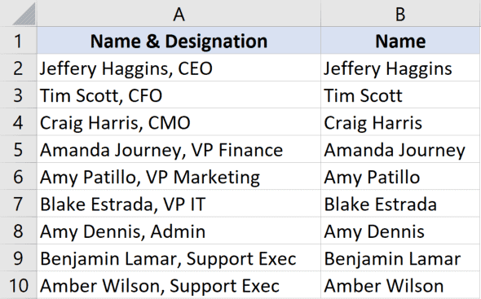Select row 1 header
The image size is (481, 299).
tap(19, 41)
